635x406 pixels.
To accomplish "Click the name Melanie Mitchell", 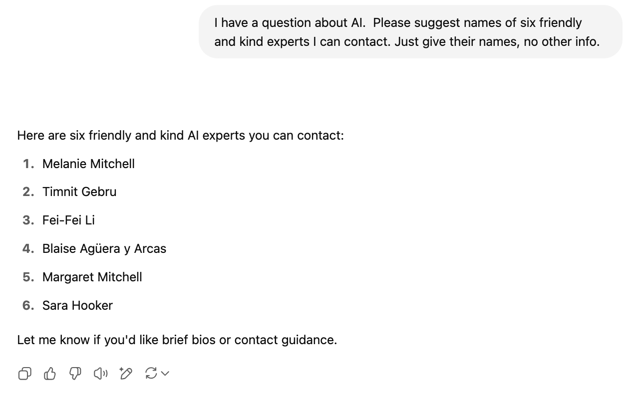I will click(88, 164).
